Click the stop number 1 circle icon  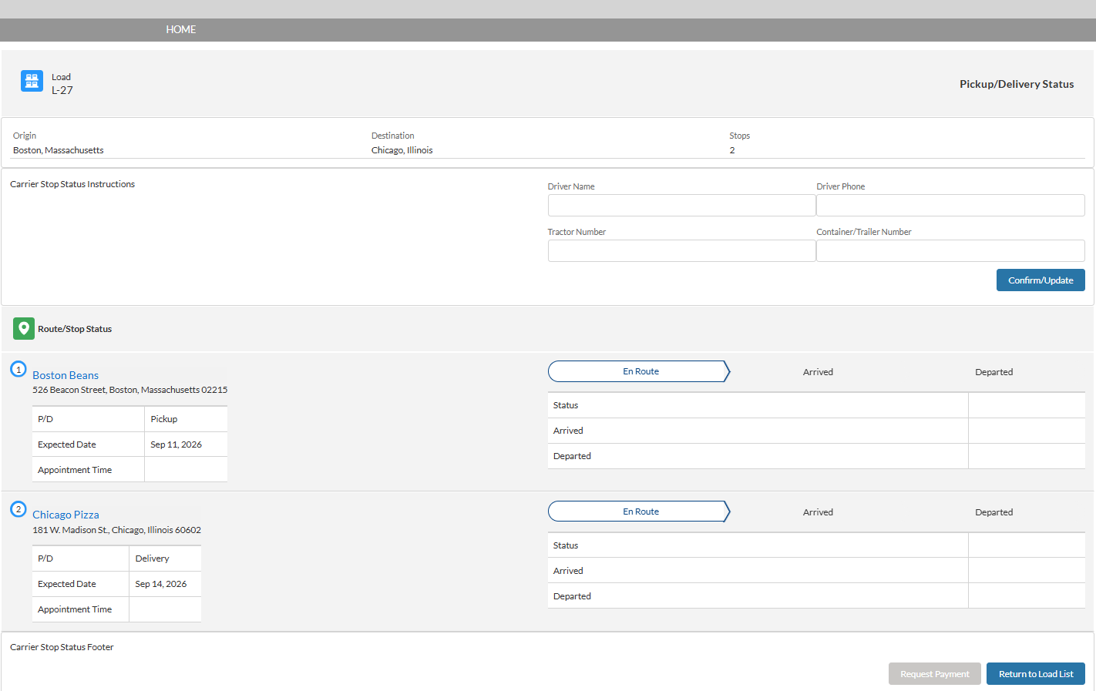18,369
